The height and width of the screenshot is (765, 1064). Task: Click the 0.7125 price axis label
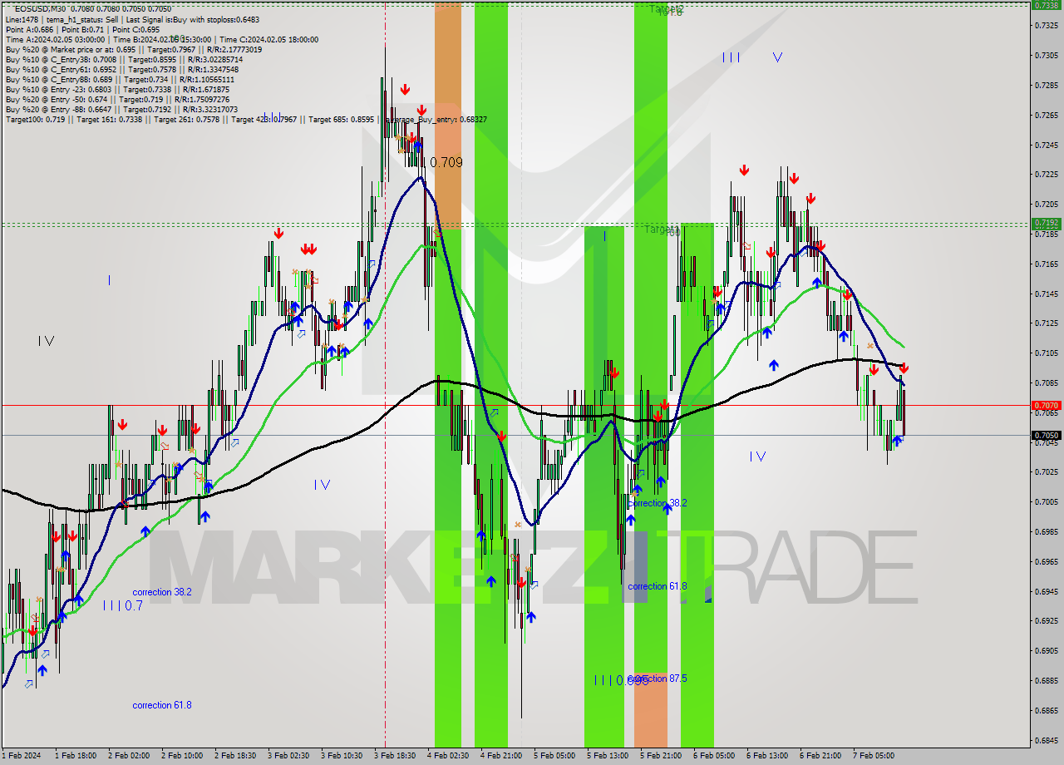(1047, 323)
